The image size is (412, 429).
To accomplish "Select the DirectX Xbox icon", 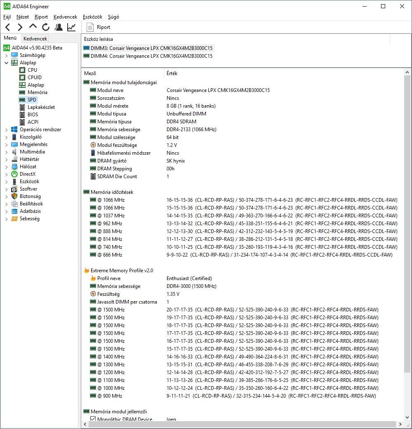I will point(14,174).
